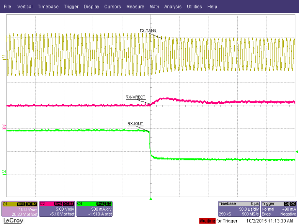The height and width of the screenshot is (224, 299).
Task: Open the Measure menu
Action: pyautogui.click(x=135, y=7)
